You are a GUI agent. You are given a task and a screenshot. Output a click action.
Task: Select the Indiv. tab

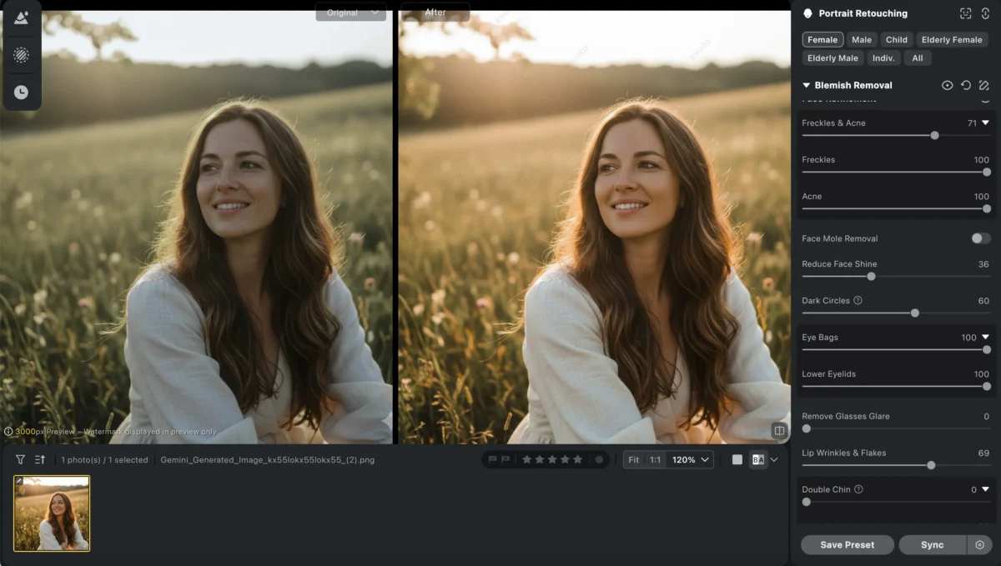[x=883, y=58]
